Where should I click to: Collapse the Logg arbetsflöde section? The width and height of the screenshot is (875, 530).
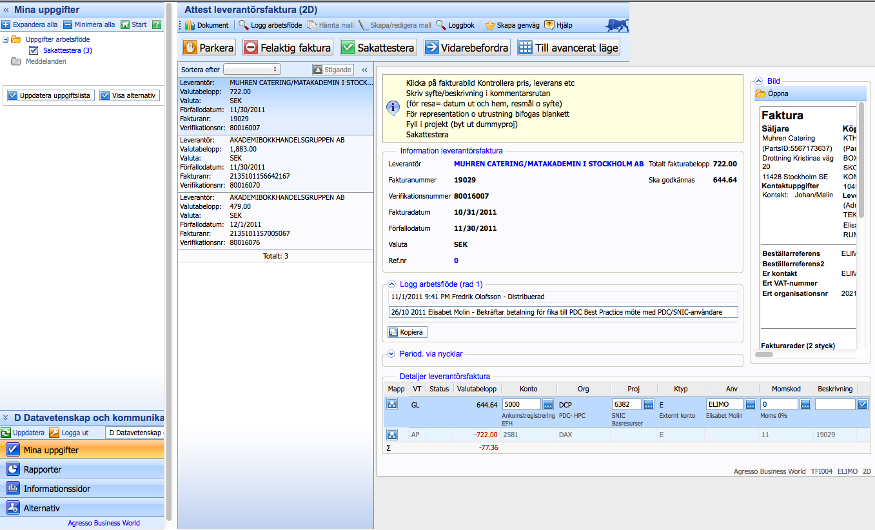pyautogui.click(x=391, y=284)
